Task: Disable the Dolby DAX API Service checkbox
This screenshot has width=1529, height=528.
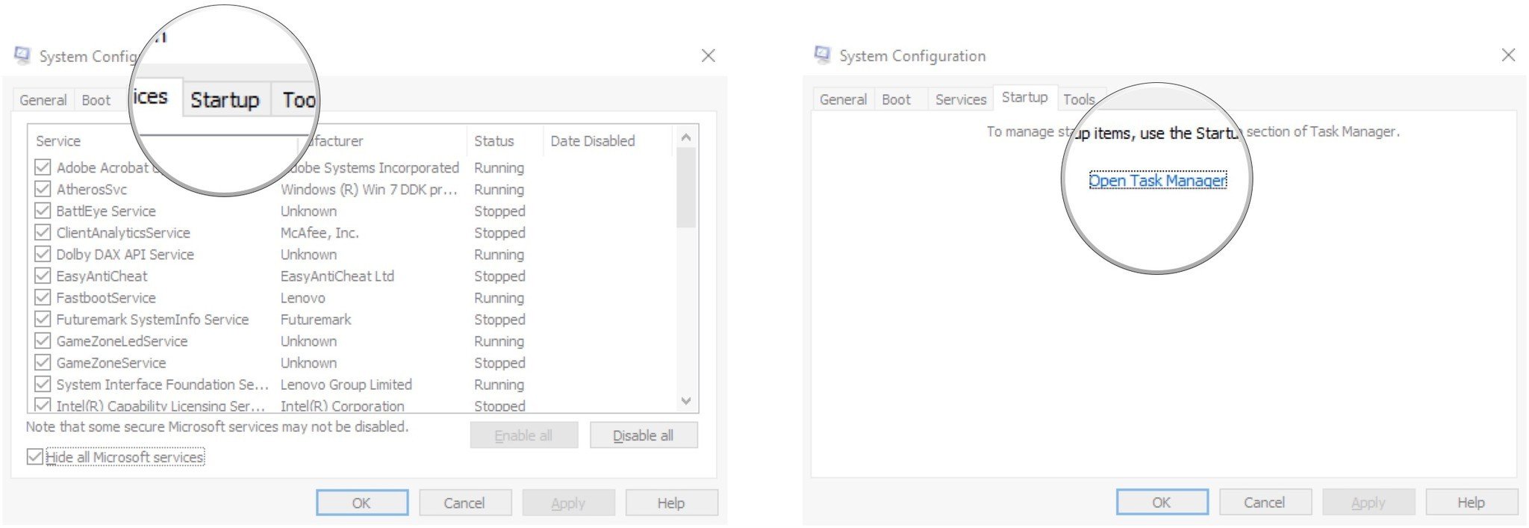Action: click(x=43, y=254)
